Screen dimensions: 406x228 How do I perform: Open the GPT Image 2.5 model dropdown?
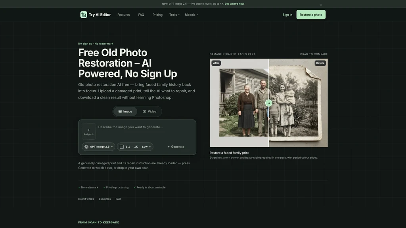(x=98, y=146)
